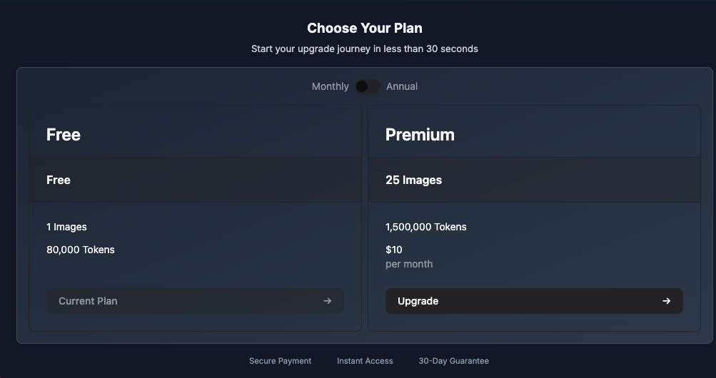Click the $10 price text
The image size is (716, 378).
394,250
